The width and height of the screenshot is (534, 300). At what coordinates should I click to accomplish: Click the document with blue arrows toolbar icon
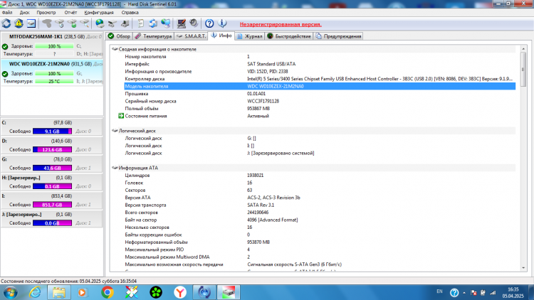click(153, 23)
